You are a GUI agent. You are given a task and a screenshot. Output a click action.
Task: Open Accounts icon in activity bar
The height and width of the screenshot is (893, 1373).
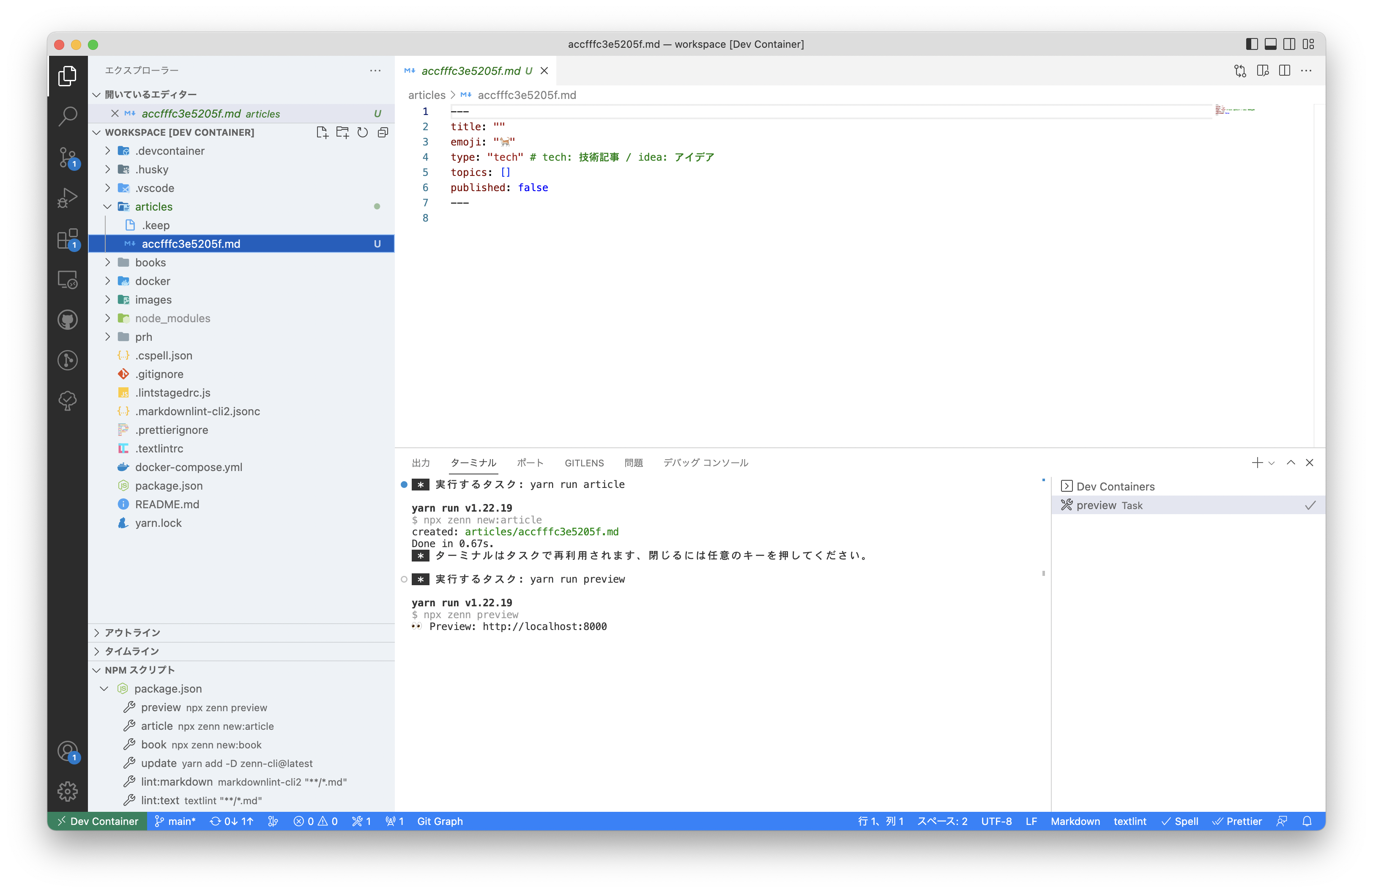click(68, 751)
